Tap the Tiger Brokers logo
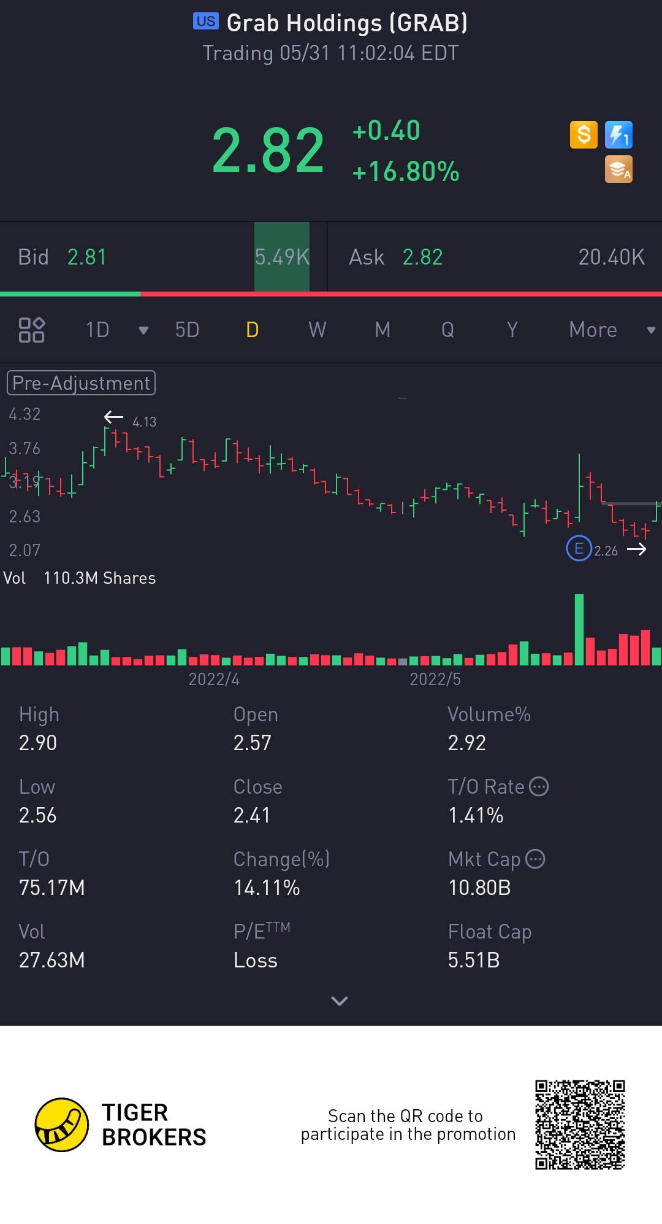The image size is (662, 1224). [x=121, y=1125]
